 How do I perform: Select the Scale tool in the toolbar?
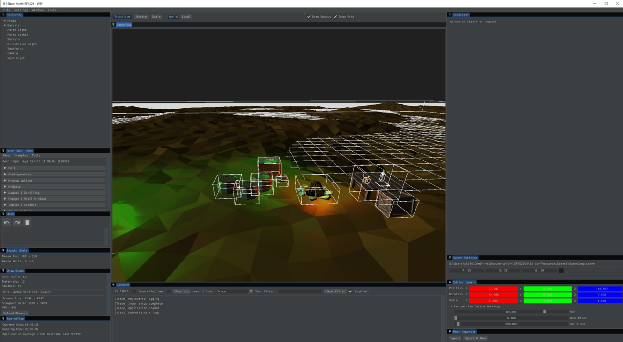tap(156, 16)
